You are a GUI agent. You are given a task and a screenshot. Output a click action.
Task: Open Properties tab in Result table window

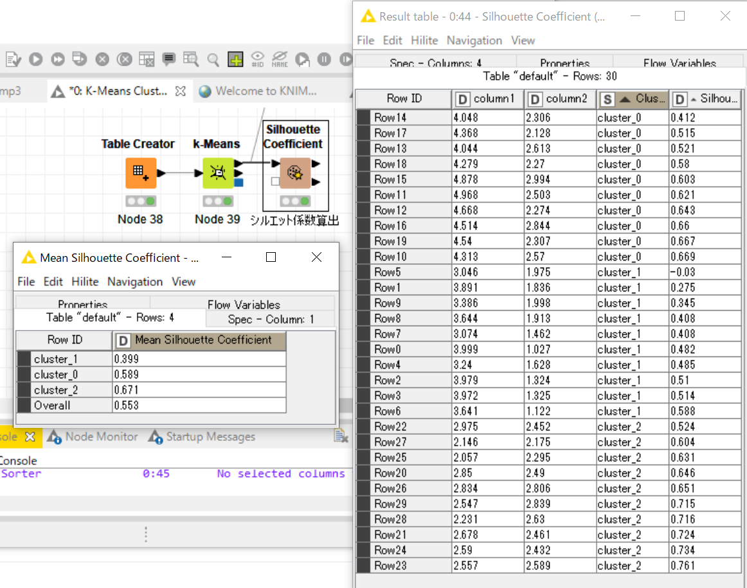point(564,62)
